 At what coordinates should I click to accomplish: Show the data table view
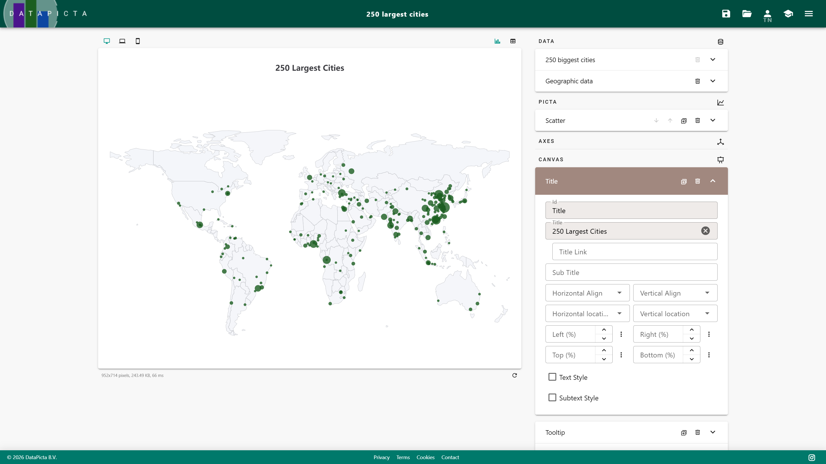tap(513, 41)
